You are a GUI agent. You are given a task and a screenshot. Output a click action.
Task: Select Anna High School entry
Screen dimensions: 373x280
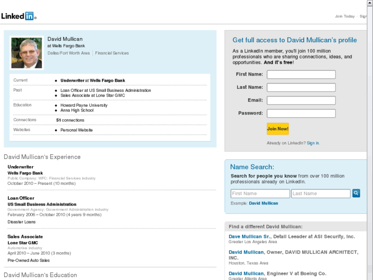click(77, 110)
